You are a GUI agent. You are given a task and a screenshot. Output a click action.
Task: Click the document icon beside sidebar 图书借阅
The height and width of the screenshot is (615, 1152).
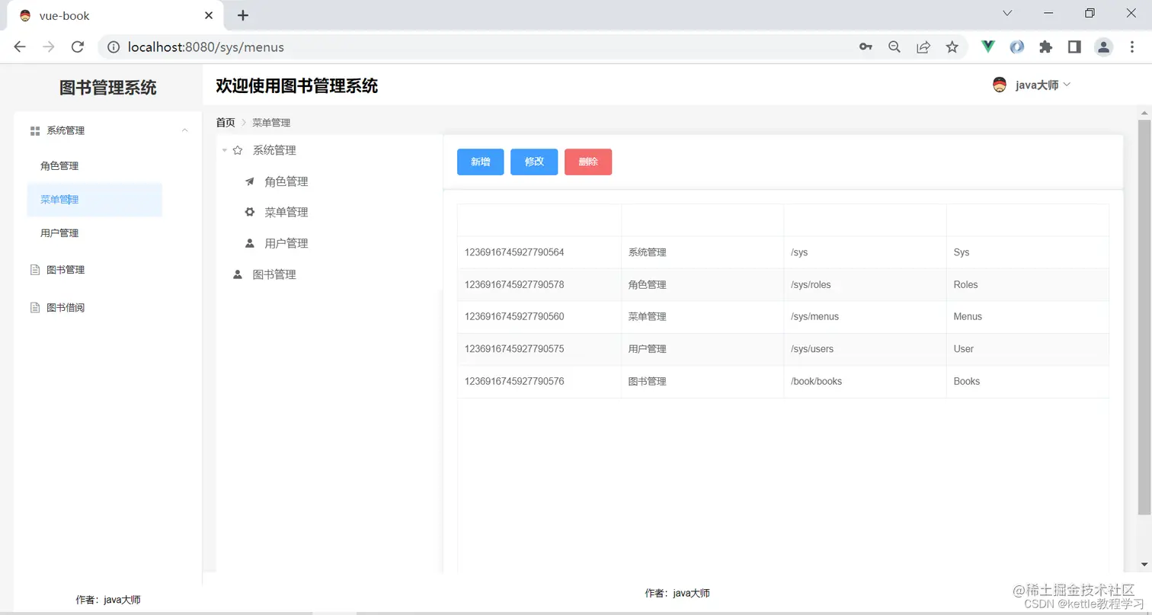coord(34,307)
